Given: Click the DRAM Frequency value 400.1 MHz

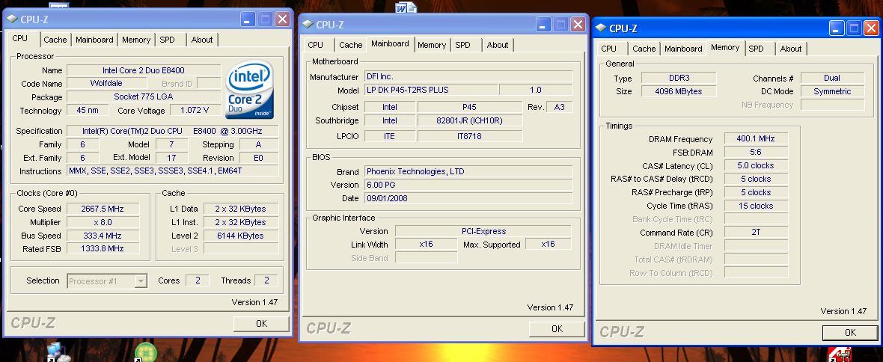Looking at the screenshot, I should coord(756,138).
